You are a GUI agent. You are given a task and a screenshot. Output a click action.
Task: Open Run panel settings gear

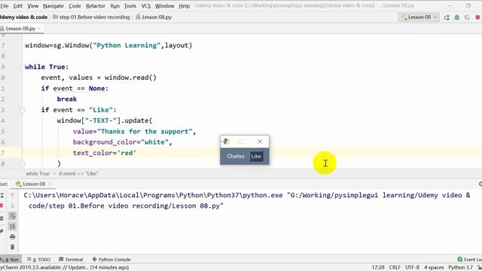(480, 184)
